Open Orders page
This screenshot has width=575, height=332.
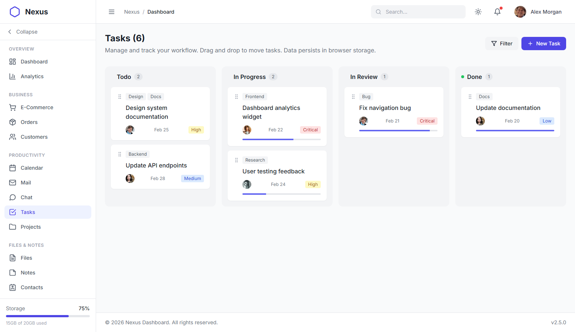click(48, 122)
